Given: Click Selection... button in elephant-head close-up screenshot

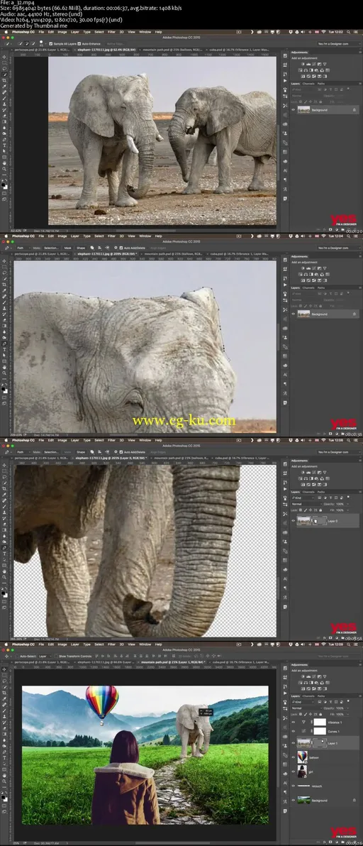Looking at the screenshot, I should [x=51, y=248].
